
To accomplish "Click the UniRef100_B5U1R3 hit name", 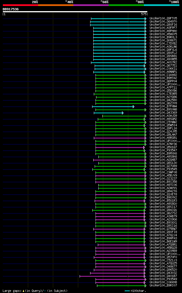I will point(164,200).
